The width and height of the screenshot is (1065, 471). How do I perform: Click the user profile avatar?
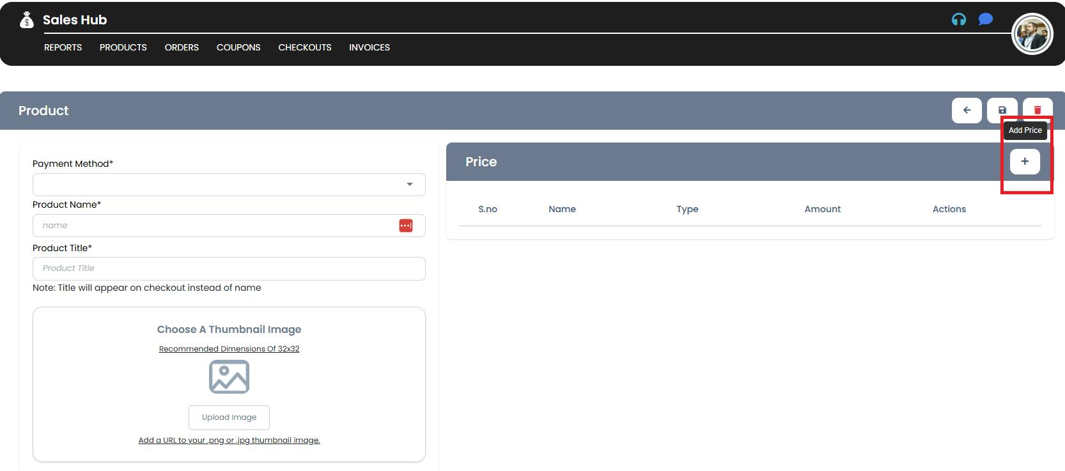coord(1032,34)
